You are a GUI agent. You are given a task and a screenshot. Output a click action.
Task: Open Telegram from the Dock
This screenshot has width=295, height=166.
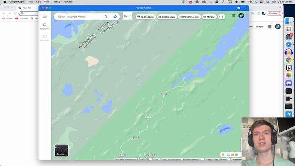pyautogui.click(x=289, y=114)
